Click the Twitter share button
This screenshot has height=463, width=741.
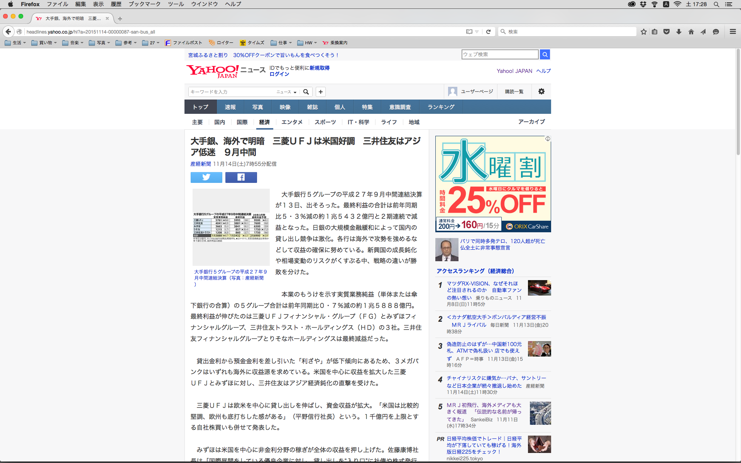[x=206, y=177]
